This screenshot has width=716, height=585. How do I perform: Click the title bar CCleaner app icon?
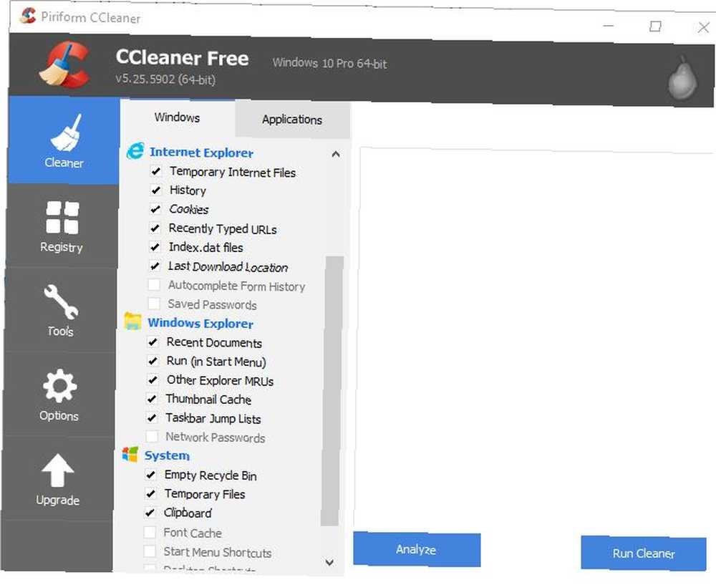(x=28, y=16)
